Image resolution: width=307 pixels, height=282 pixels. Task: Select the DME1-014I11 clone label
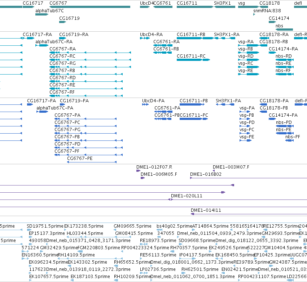206,210
